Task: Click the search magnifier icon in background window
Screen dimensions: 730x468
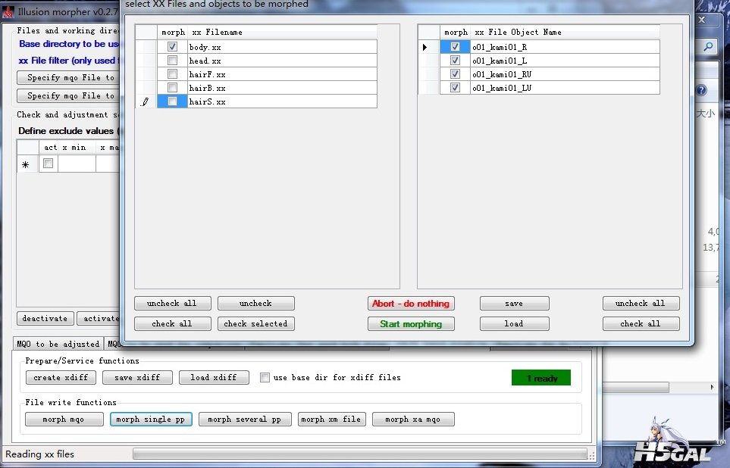Action: point(708,47)
